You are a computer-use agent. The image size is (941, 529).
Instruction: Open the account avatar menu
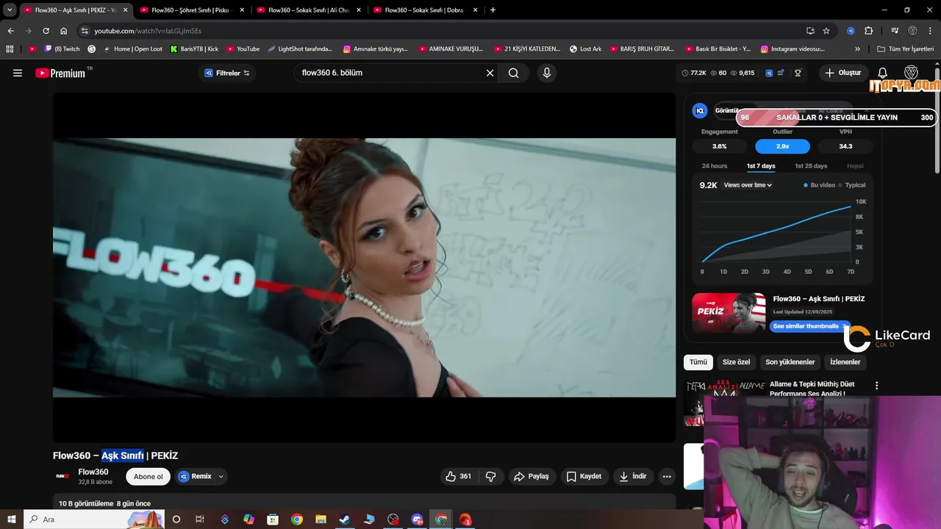click(x=911, y=73)
